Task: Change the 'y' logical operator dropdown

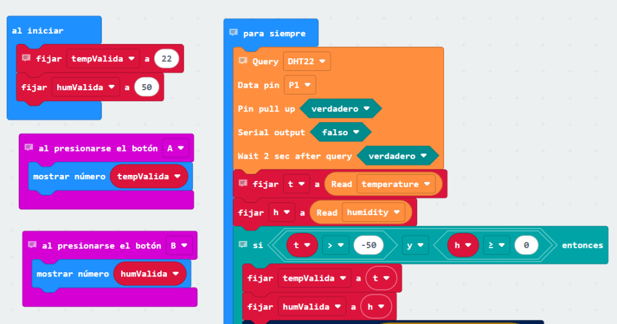Action: (415, 245)
